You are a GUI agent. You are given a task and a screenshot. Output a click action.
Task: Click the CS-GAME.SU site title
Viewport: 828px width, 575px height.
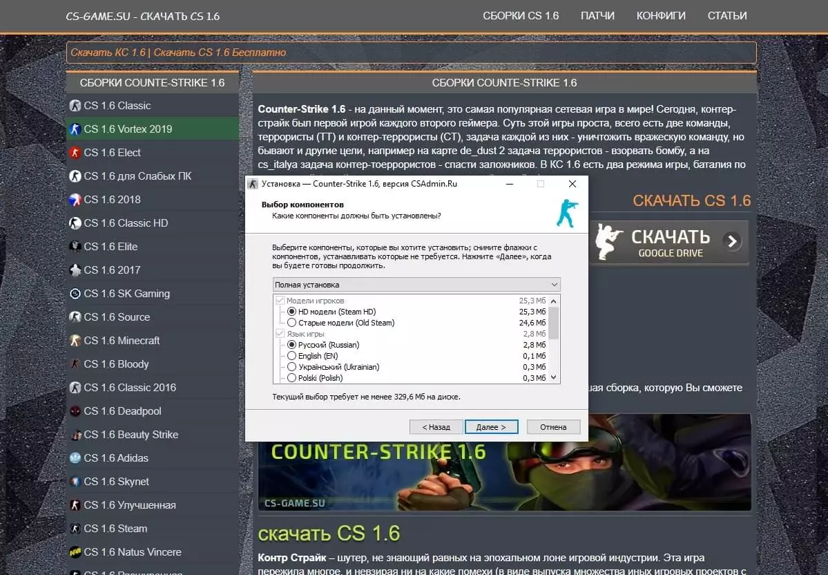point(142,17)
